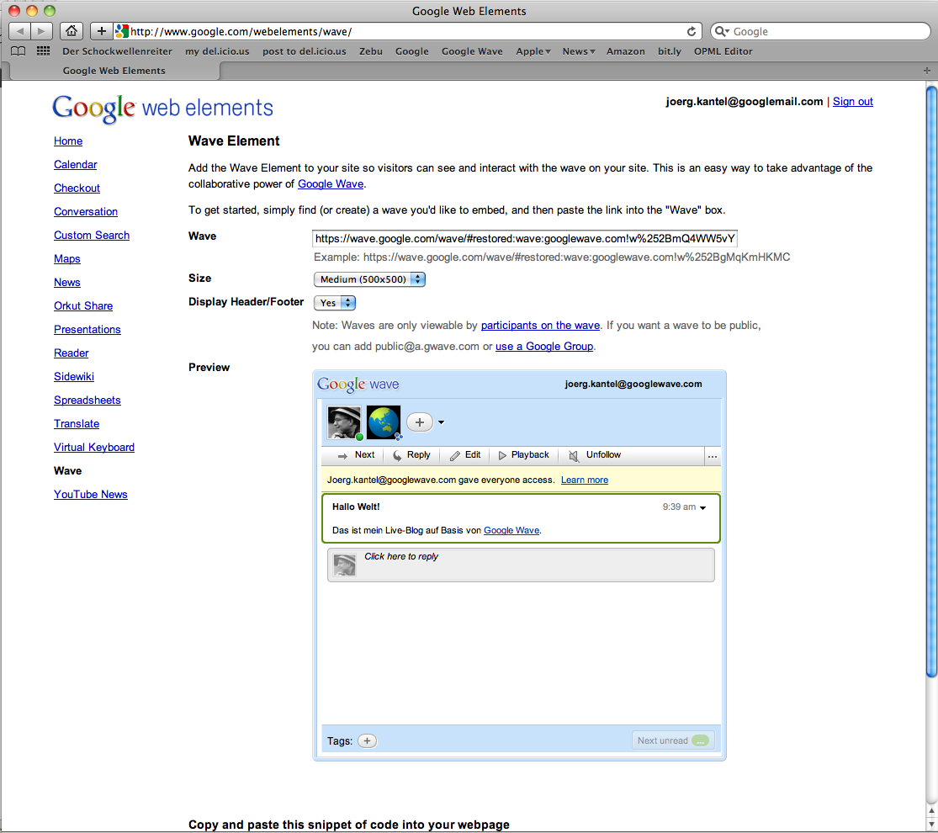This screenshot has width=938, height=833.
Task: Open the Maps element link
Action: click(x=67, y=258)
